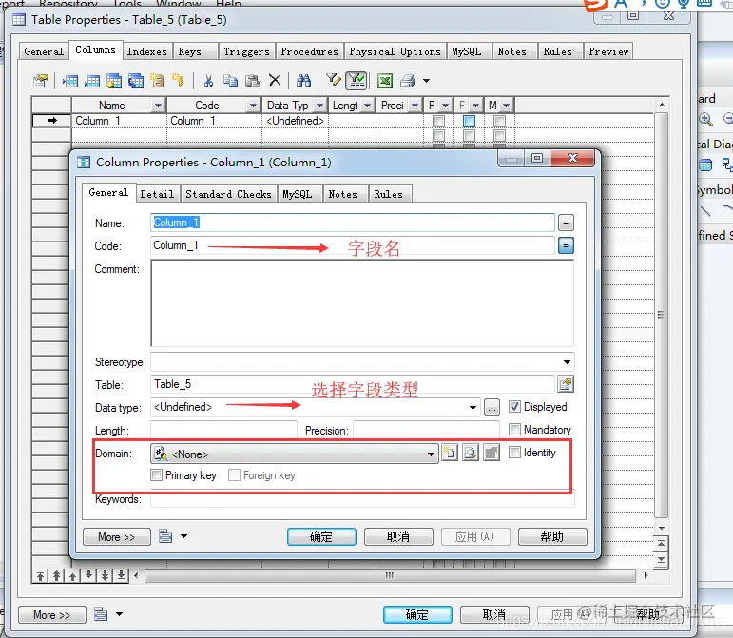Click the Length input field
The height and width of the screenshot is (638, 733).
[223, 430]
